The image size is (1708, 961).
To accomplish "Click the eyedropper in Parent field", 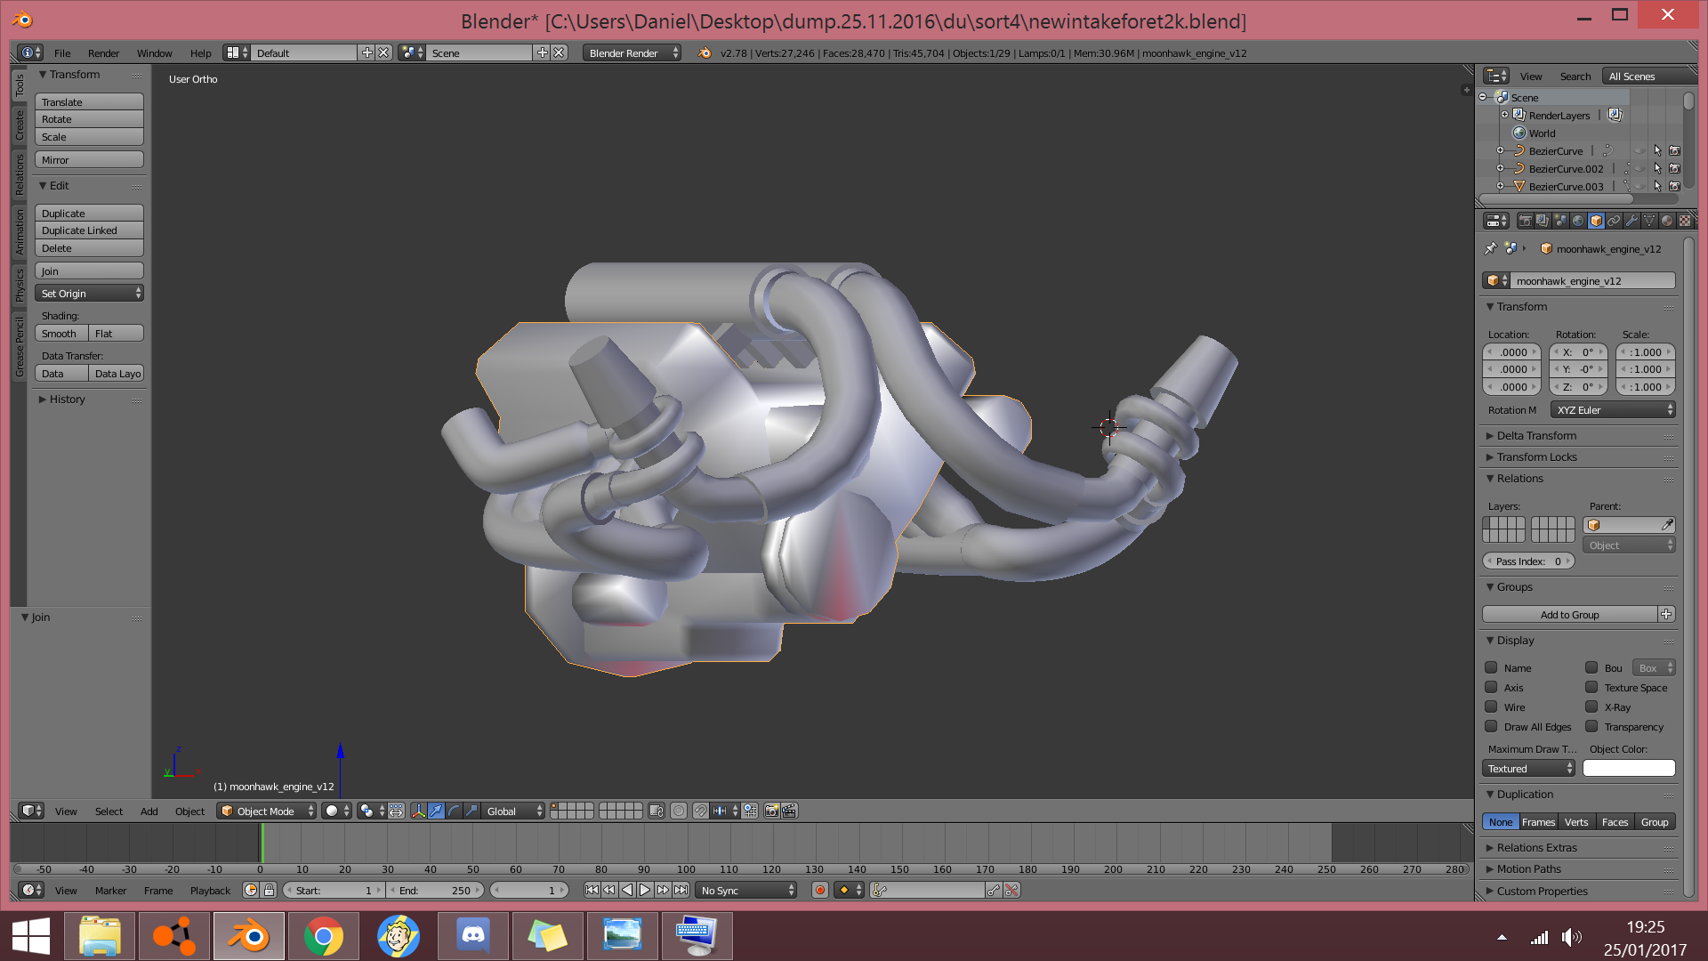I will pyautogui.click(x=1667, y=525).
